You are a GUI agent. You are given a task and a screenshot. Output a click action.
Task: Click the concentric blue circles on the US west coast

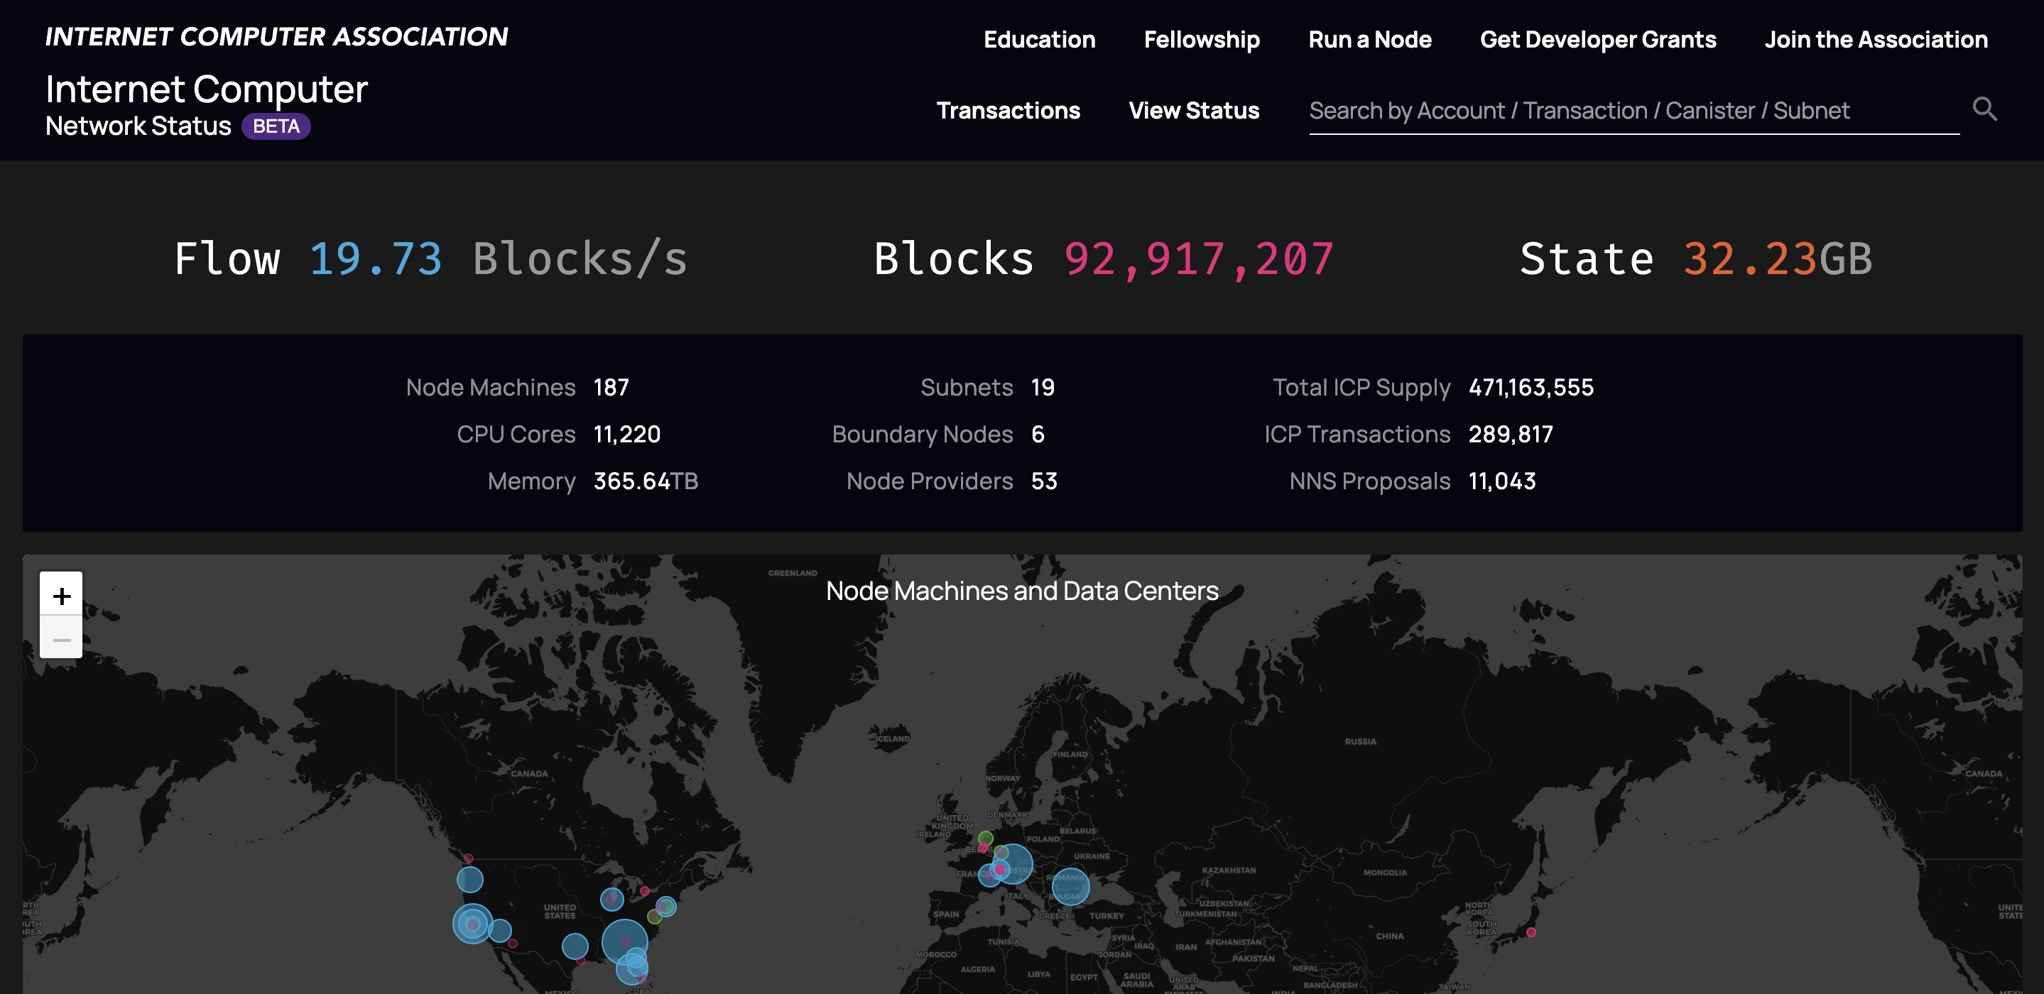pyautogui.click(x=472, y=924)
